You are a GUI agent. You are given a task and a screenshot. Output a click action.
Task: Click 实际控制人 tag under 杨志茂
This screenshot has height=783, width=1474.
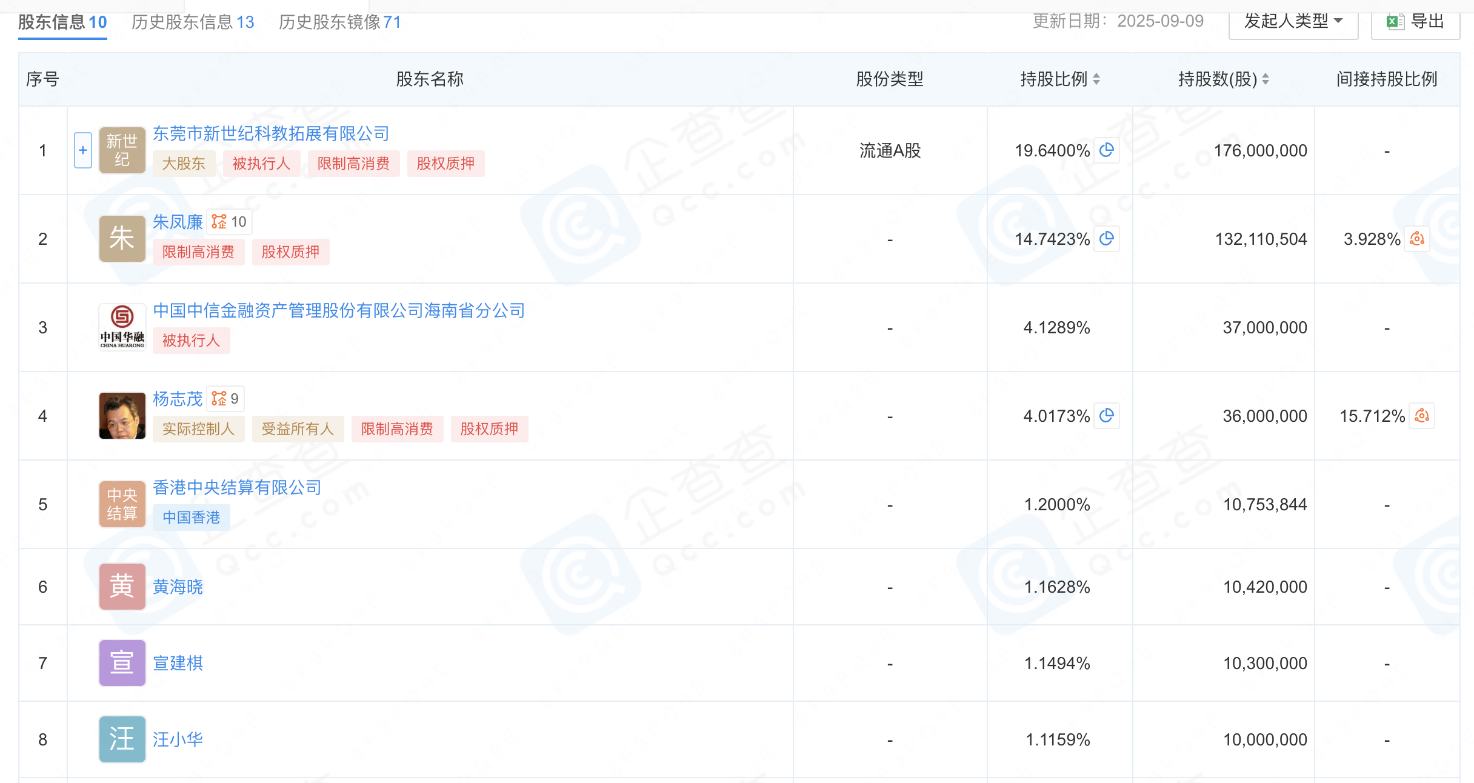(198, 429)
